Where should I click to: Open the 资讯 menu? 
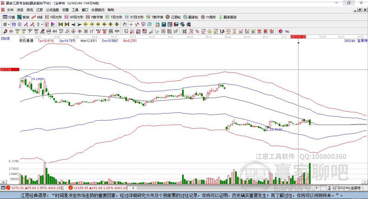tap(30, 10)
